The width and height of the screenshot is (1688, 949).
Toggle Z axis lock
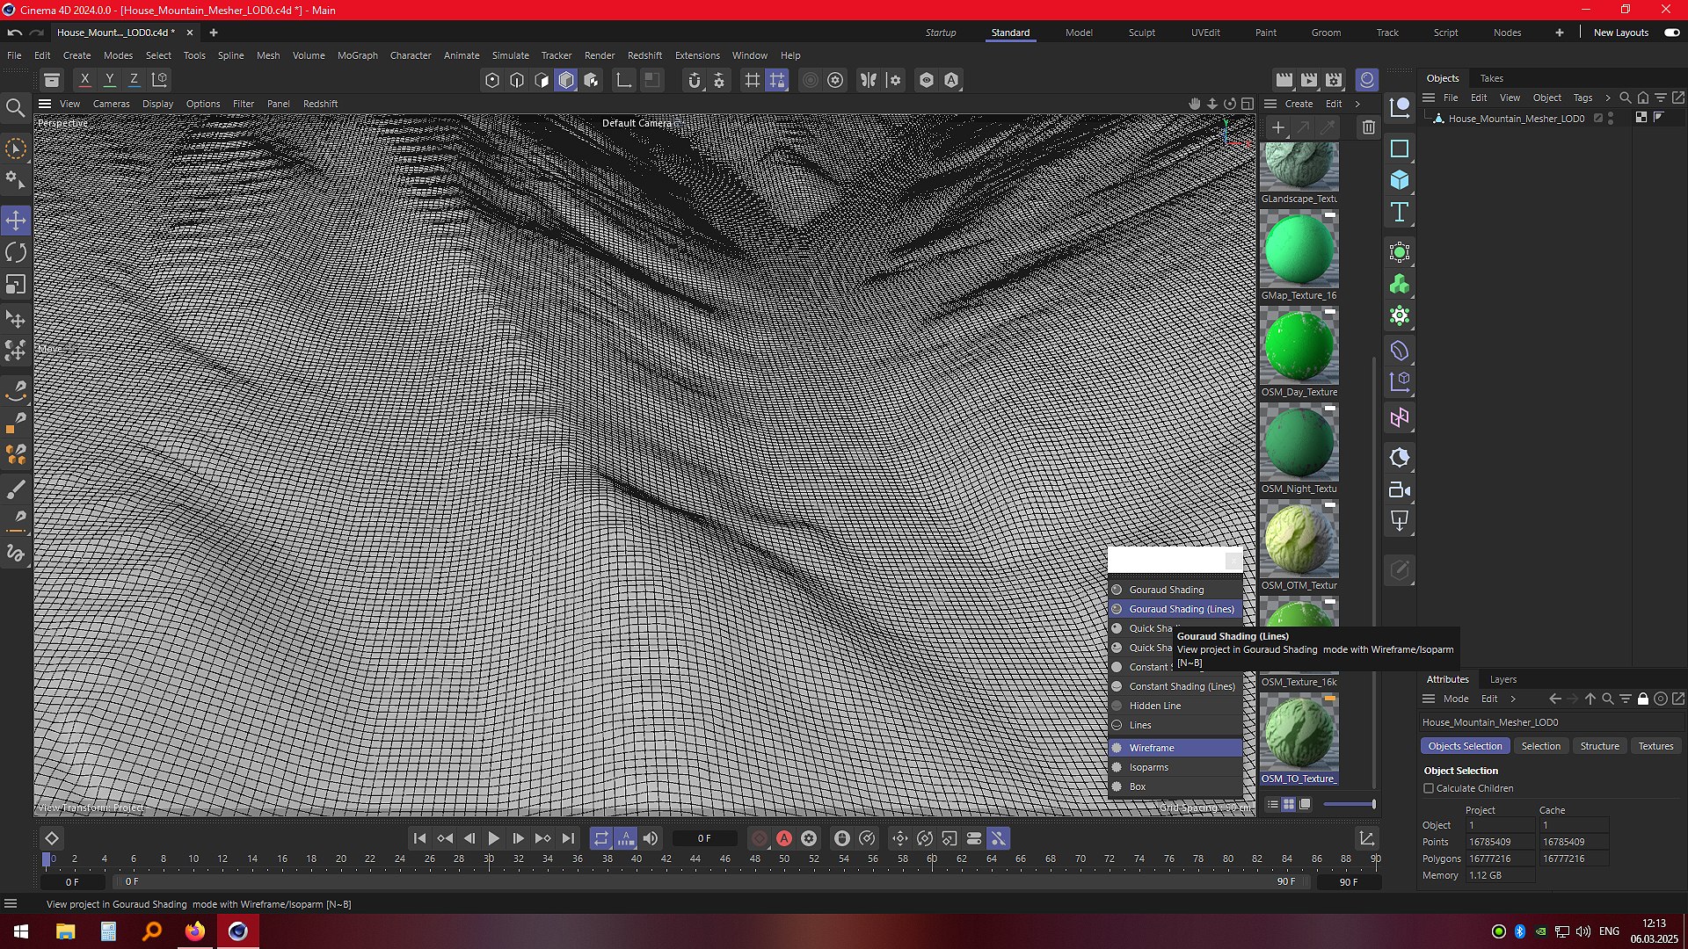pos(135,79)
